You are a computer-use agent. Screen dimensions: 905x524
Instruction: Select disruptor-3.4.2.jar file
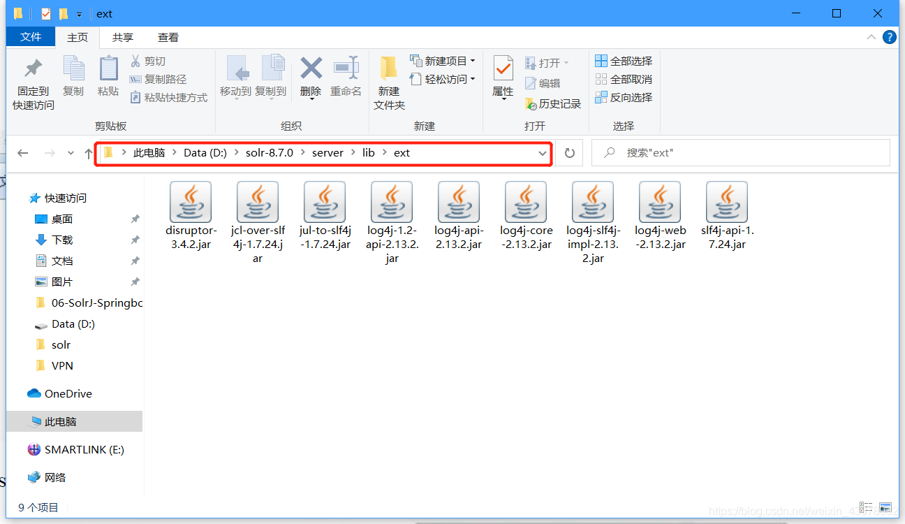(191, 216)
